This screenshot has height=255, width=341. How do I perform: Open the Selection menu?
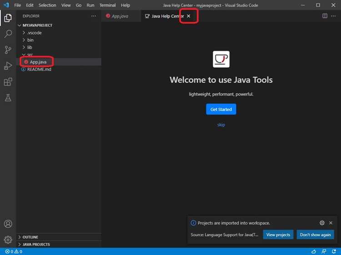coord(47,5)
